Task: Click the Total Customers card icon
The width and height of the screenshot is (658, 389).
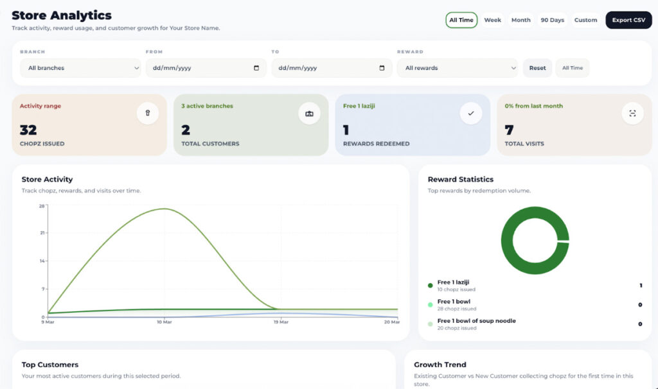Action: [309, 114]
